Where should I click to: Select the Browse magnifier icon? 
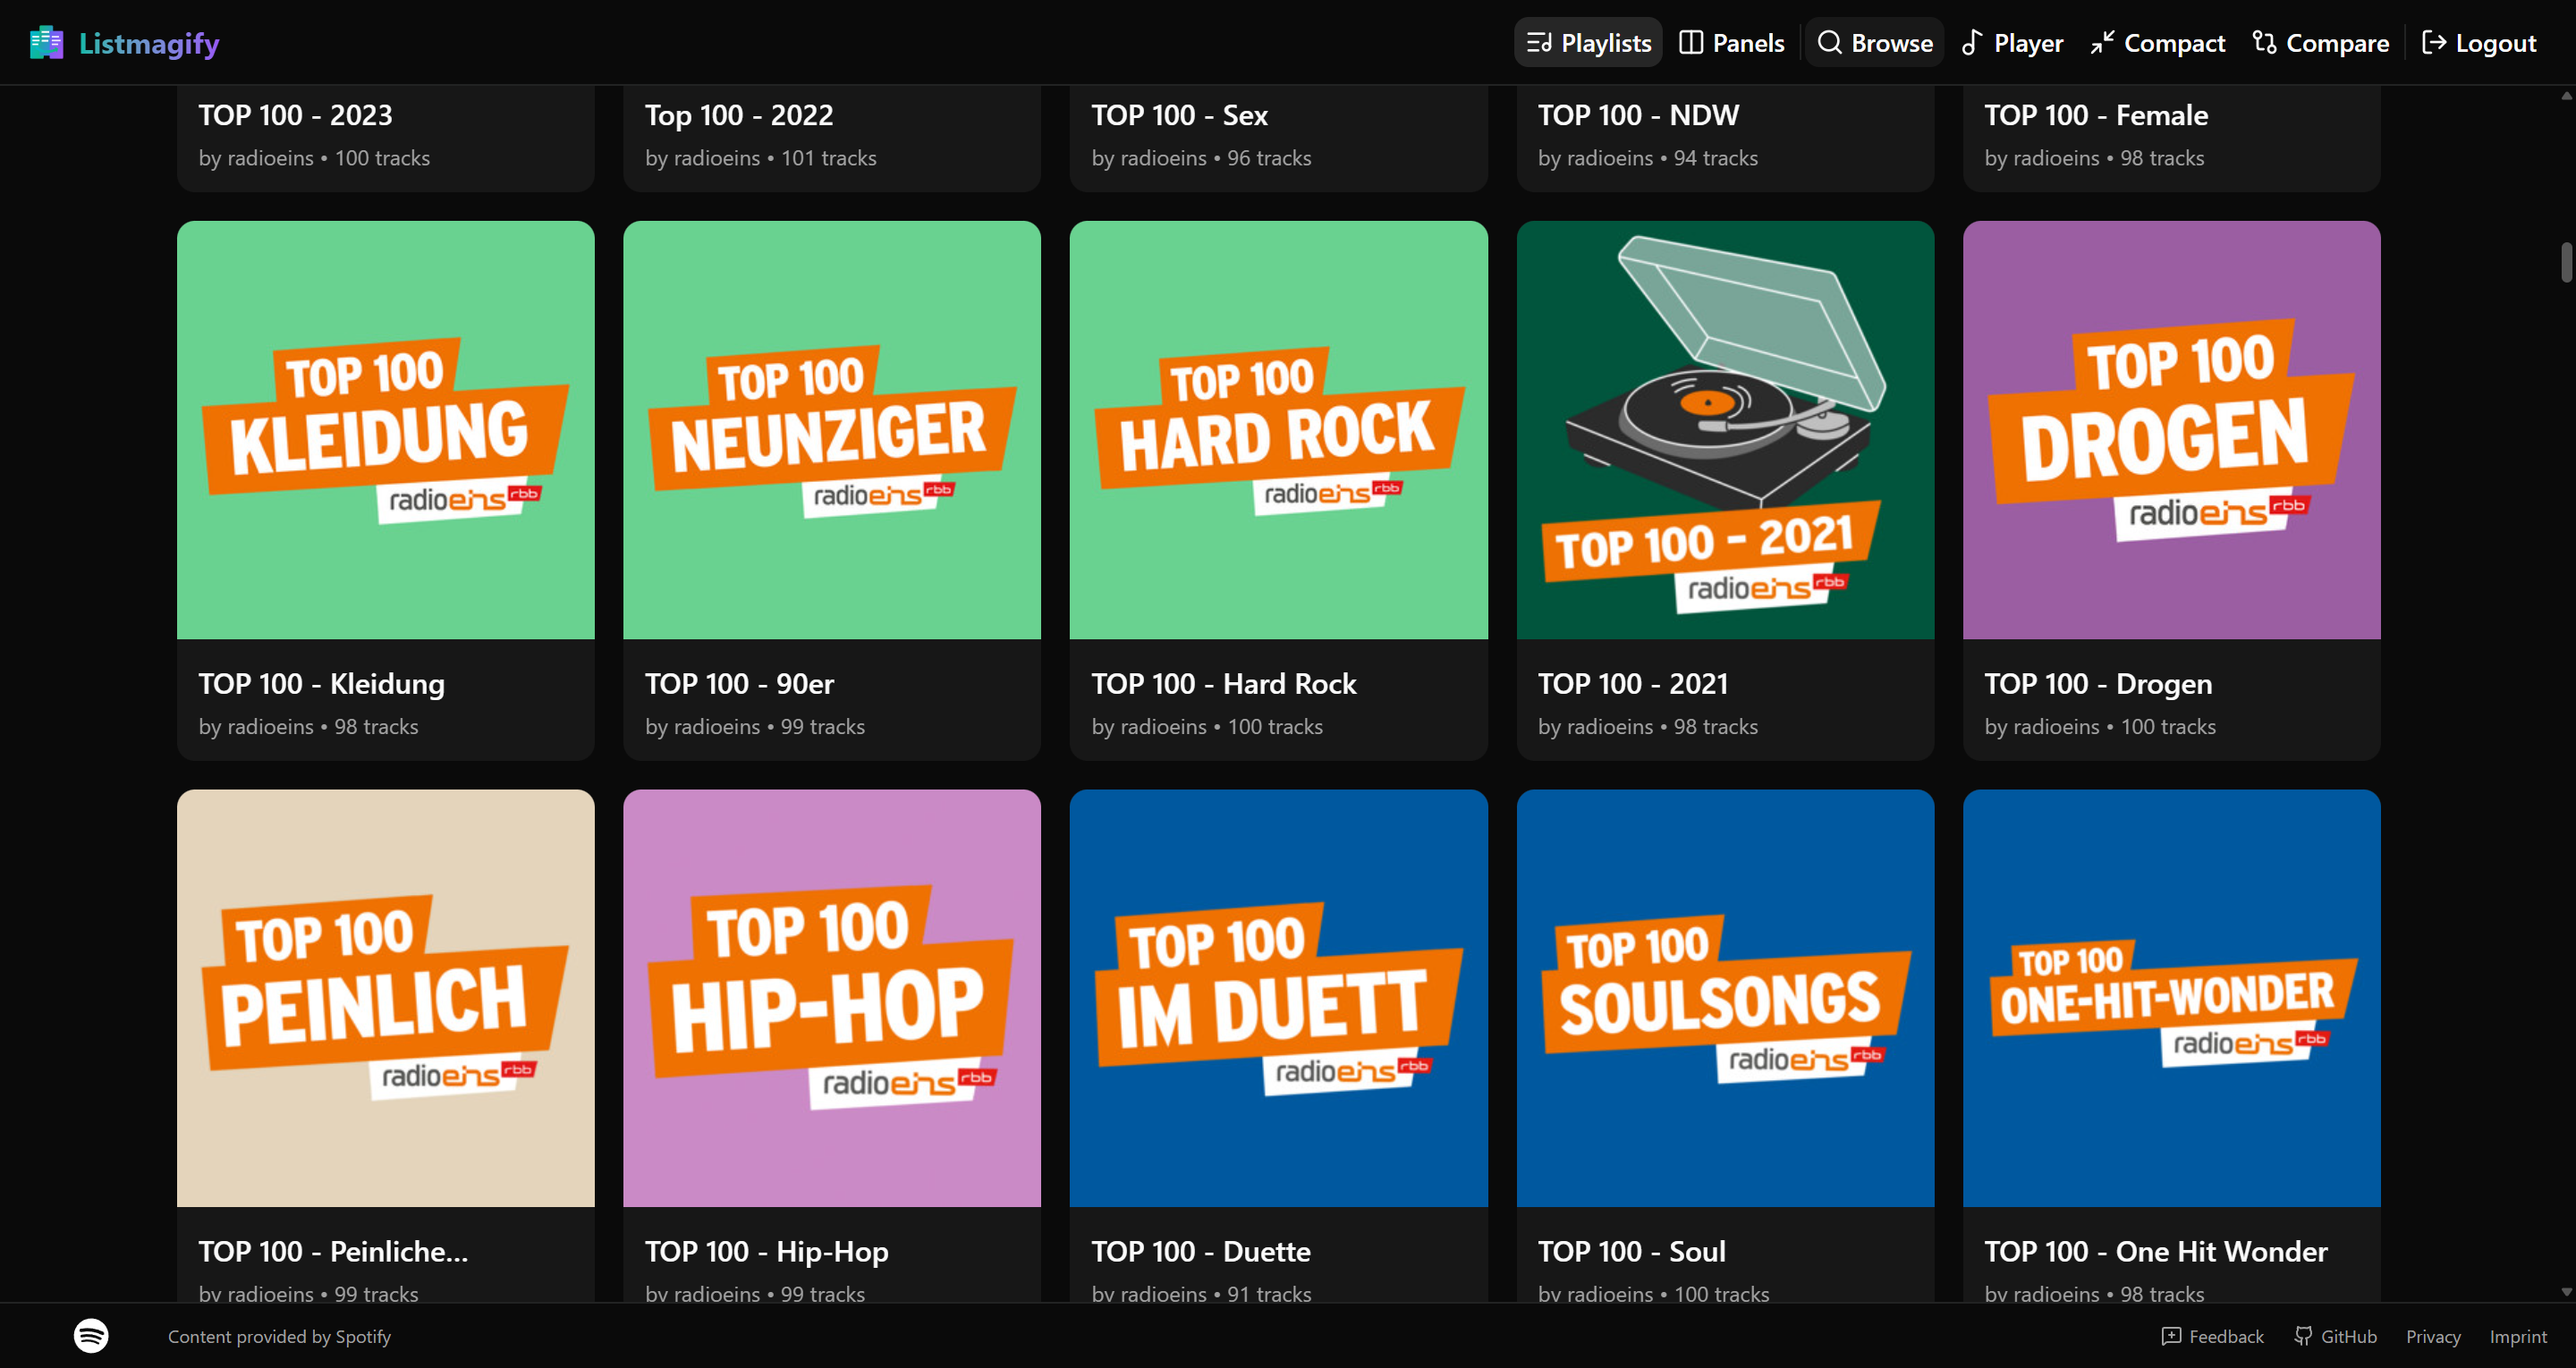click(1831, 42)
